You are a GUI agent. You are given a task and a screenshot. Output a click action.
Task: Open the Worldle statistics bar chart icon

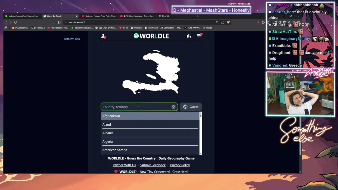point(189,36)
